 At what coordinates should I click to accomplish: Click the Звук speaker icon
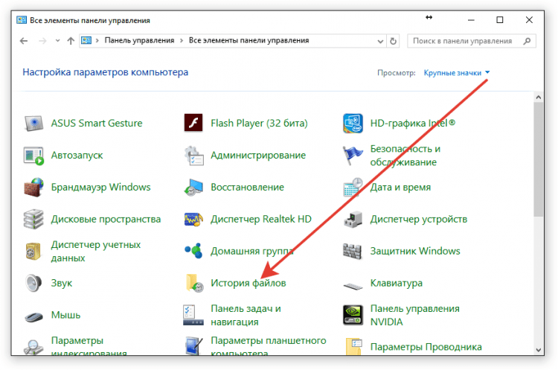33,283
